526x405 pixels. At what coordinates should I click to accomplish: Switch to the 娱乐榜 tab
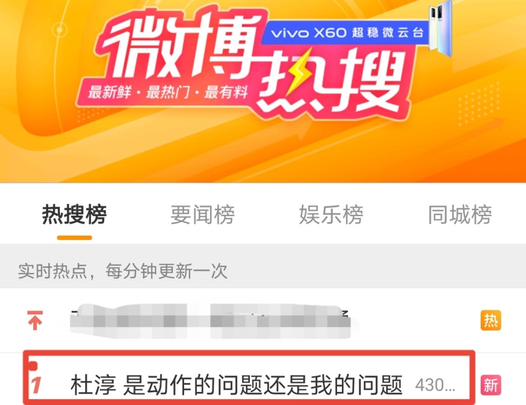click(331, 215)
